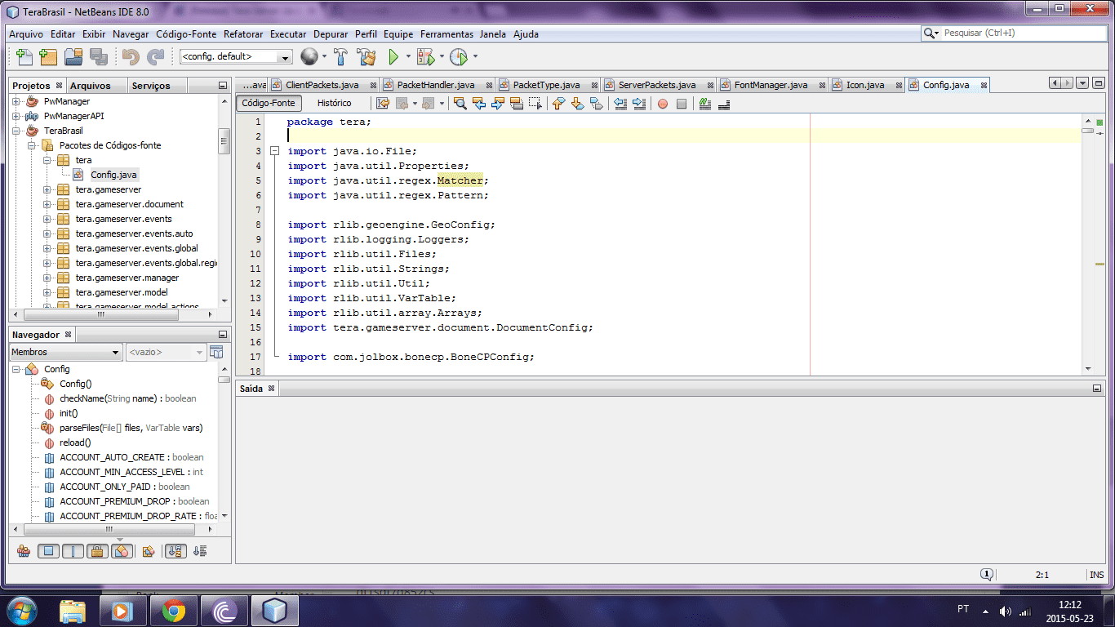Screen dimensions: 1115x627
Task: Collapse the import block fold at line 3
Action: 275,151
